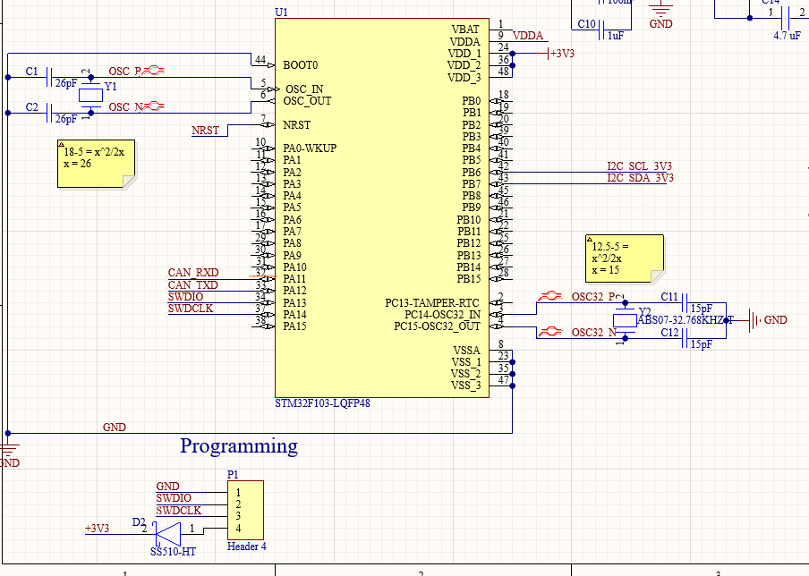Click the red marker beside OSC32_P
The height and width of the screenshot is (576, 809).
(x=550, y=296)
